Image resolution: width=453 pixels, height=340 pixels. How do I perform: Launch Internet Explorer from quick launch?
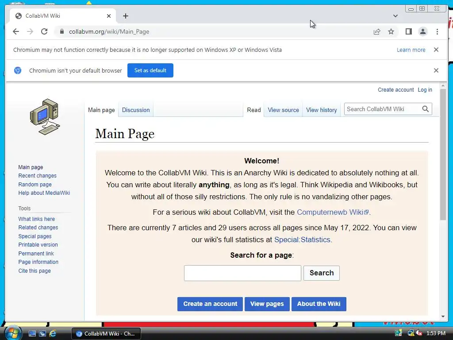click(53, 333)
